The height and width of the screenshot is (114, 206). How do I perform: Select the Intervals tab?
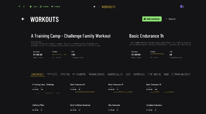(x=139, y=75)
